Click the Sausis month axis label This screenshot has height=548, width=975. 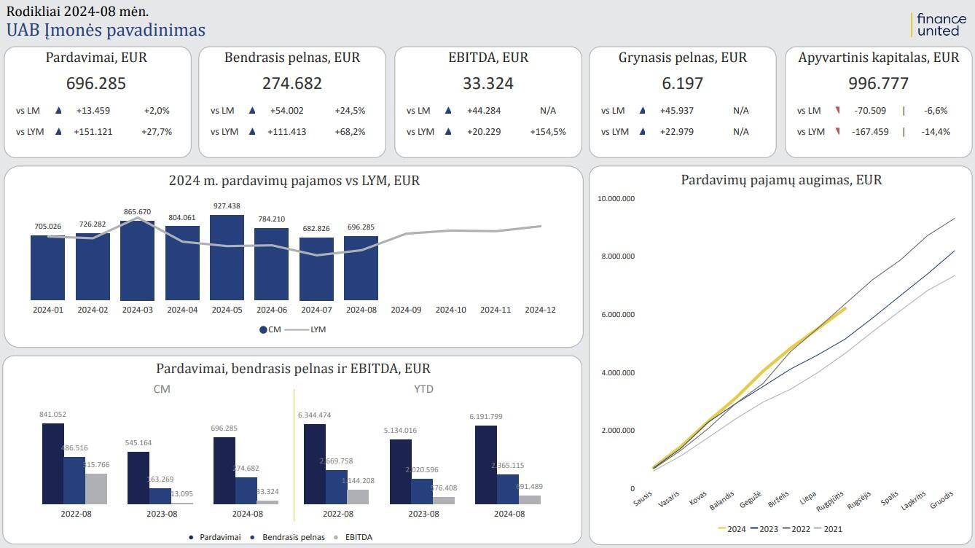click(x=643, y=500)
